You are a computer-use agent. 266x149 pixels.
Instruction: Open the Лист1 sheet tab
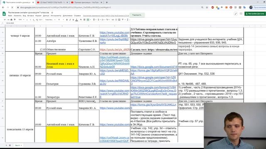click(18, 145)
